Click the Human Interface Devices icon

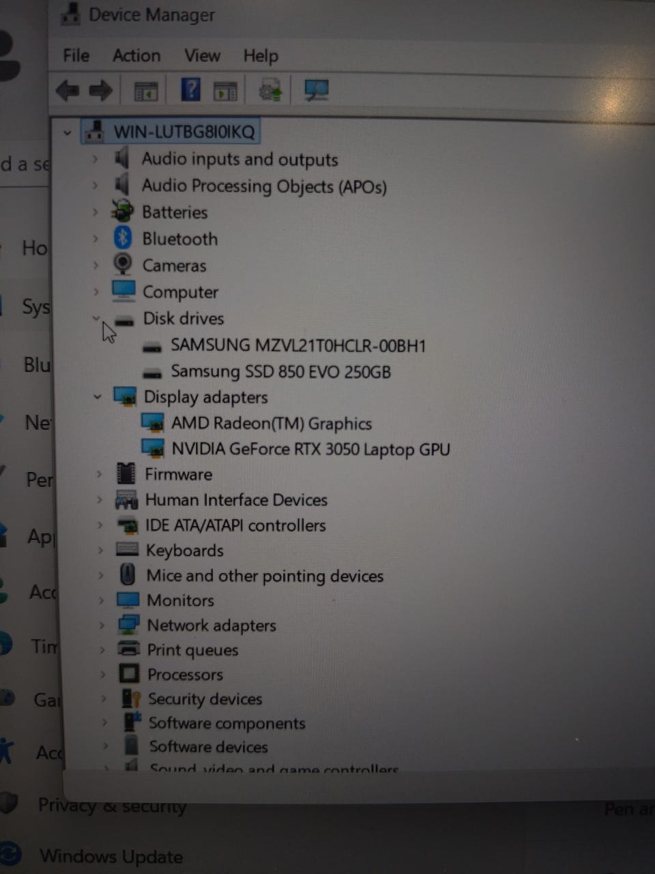126,501
